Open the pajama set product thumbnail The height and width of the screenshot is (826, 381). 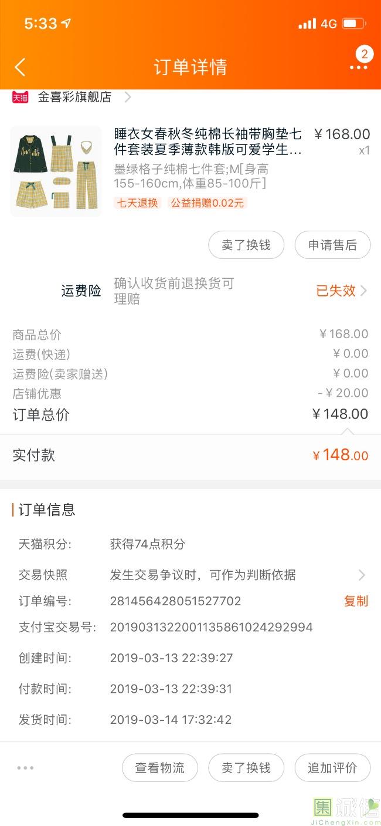(x=56, y=171)
